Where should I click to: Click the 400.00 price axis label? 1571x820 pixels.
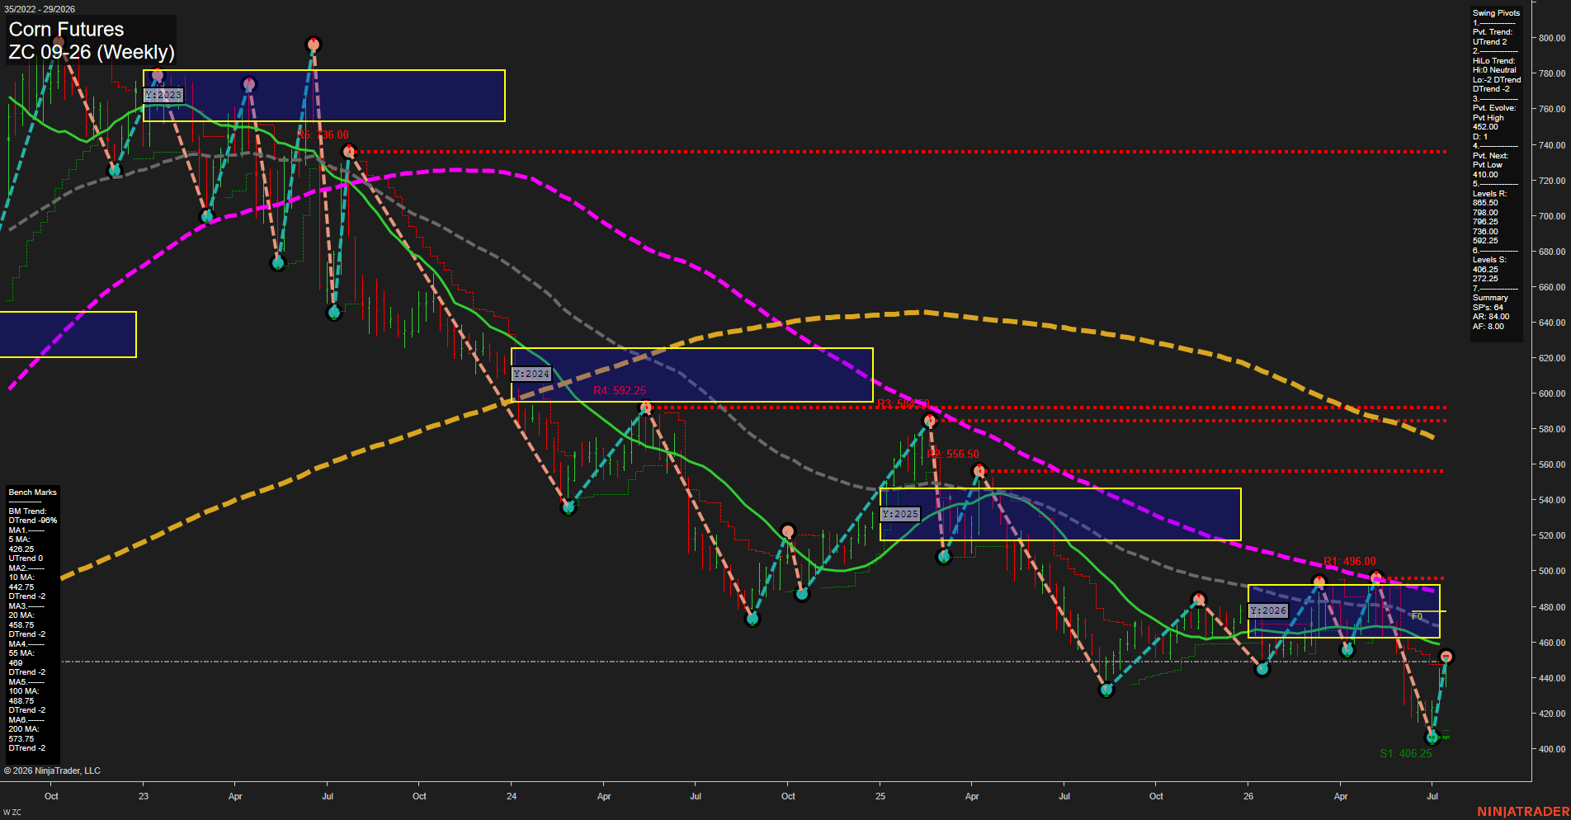[1552, 749]
